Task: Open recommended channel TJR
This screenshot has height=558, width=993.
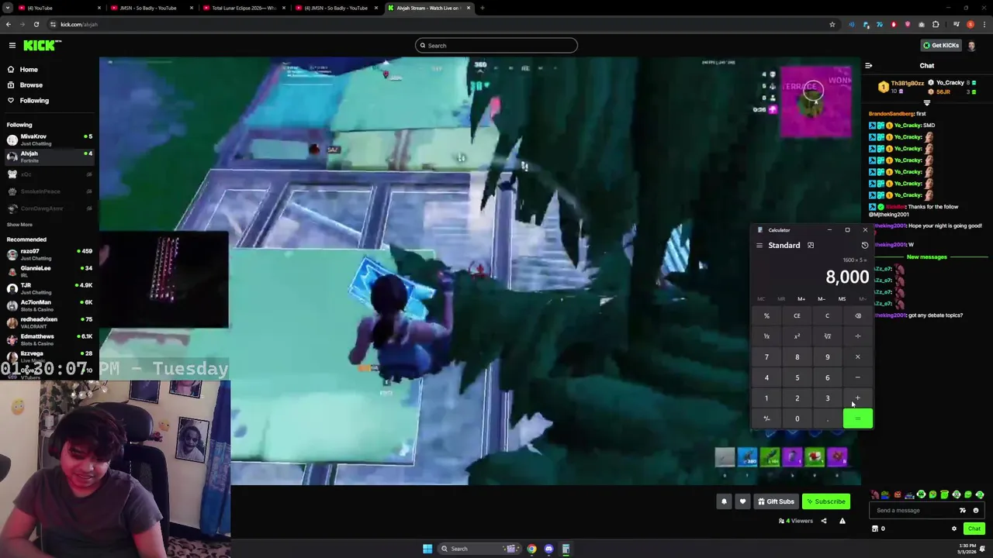Action: click(x=48, y=288)
